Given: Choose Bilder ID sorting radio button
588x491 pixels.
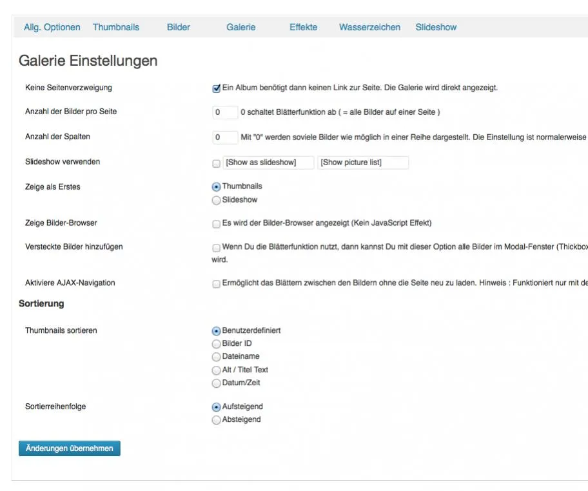Looking at the screenshot, I should point(217,344).
